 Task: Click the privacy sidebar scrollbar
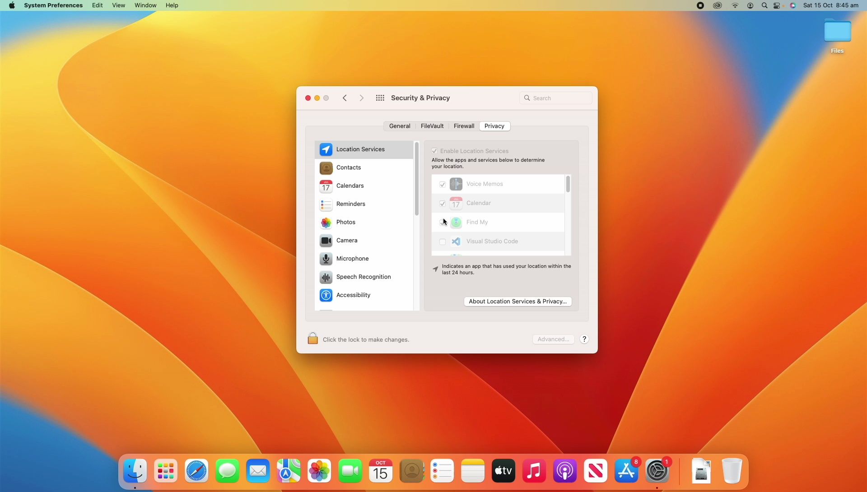click(x=417, y=179)
